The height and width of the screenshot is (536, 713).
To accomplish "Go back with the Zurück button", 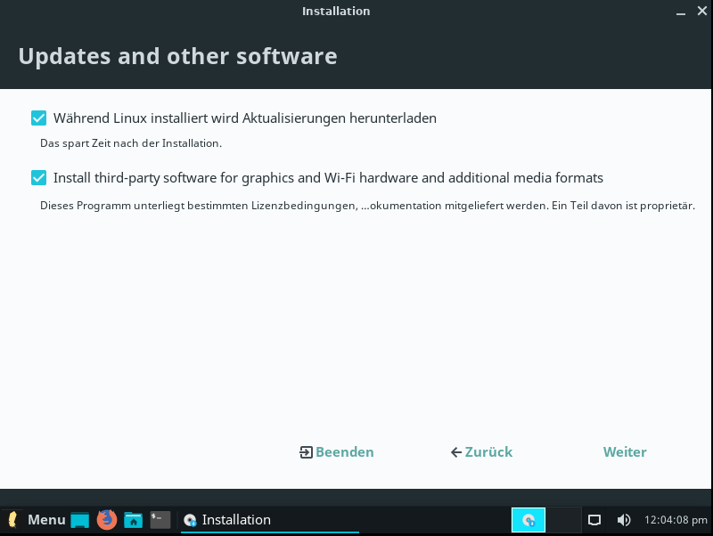I will [481, 452].
